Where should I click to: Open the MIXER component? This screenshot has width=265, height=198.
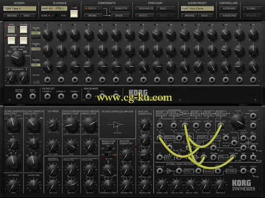tap(121, 15)
